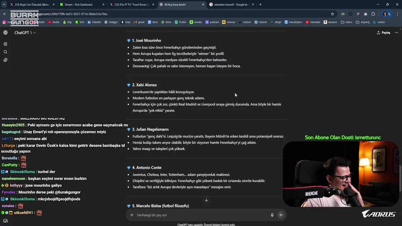Switch to the sebastian hoeneß Google tab
This screenshot has width=402, height=226.
[231, 4]
